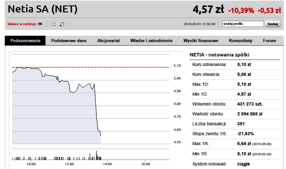Click the Wolumen obrotu value row

[x=235, y=104]
